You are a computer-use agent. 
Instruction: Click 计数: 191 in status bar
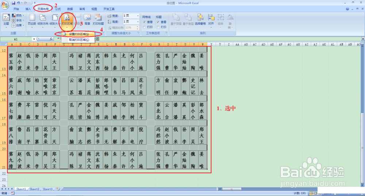coord(300,193)
